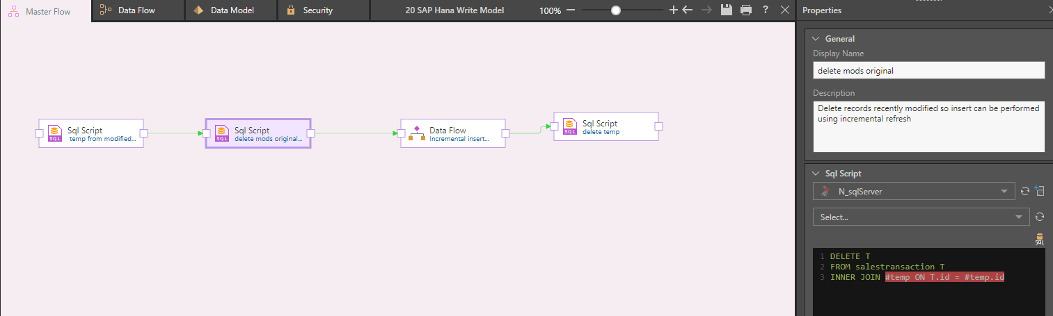
Task: Click output port of 'delete temp' node
Action: point(659,126)
